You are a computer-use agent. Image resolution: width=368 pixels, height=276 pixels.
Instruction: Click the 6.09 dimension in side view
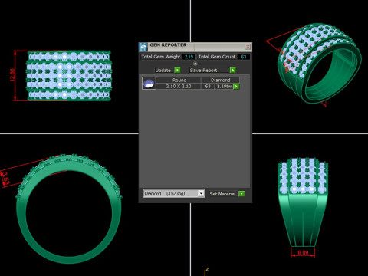(303, 253)
